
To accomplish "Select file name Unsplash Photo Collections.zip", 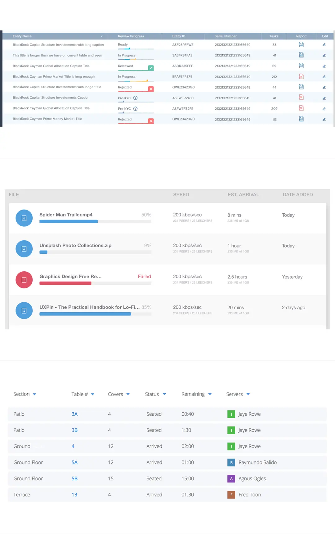I will coord(75,246).
